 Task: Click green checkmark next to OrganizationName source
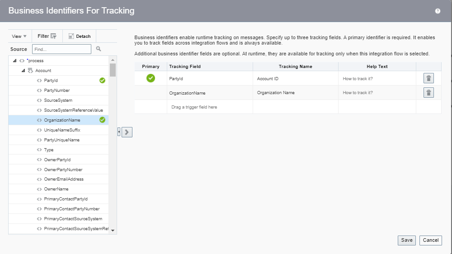(x=102, y=120)
